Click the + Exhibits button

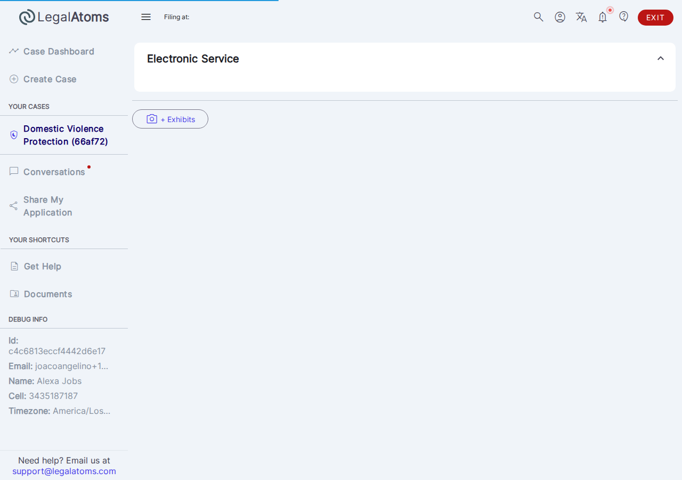pos(170,119)
